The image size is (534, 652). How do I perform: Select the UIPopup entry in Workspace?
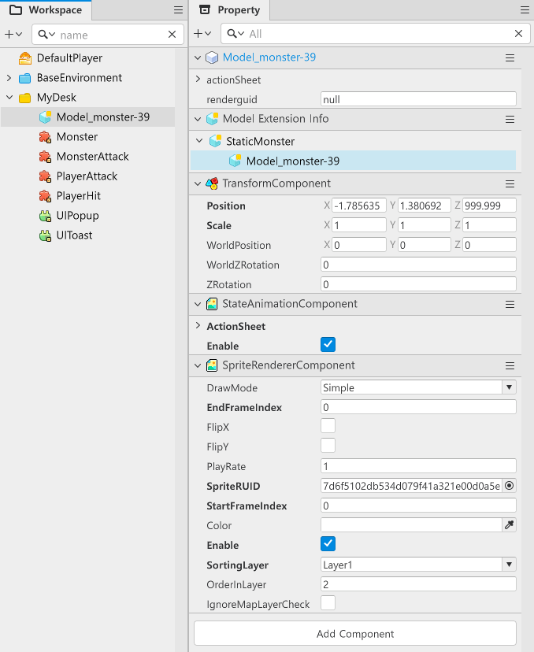[77, 216]
